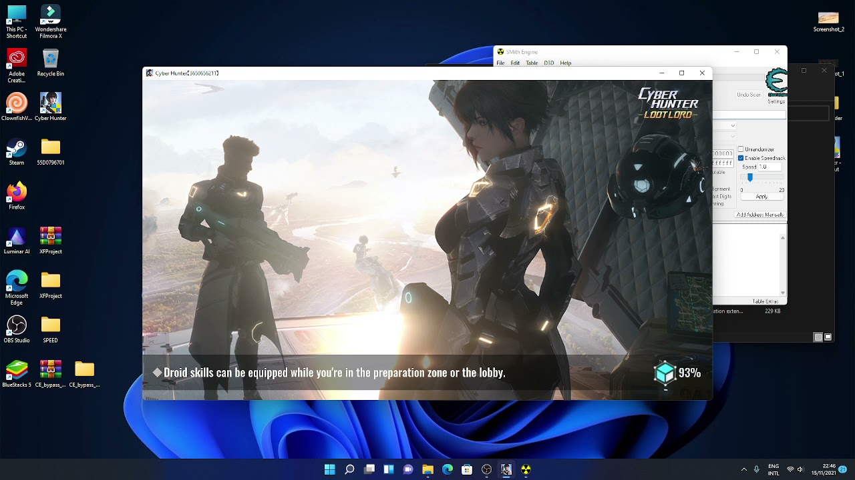Viewport: 855px width, 480px height.
Task: Switch to SMith Engine radioactive taskbar icon
Action: click(x=526, y=469)
